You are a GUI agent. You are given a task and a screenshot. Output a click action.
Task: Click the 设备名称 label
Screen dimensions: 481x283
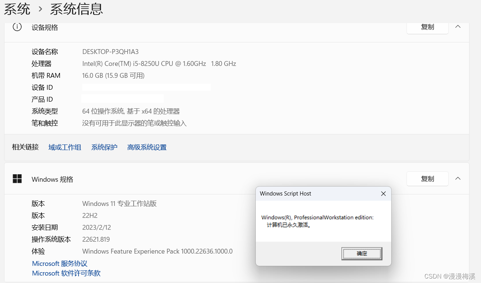coord(45,52)
